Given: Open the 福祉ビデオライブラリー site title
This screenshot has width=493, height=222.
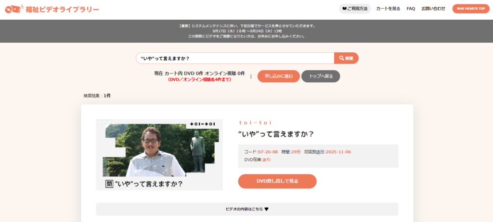Looking at the screenshot, I should coord(62,10).
